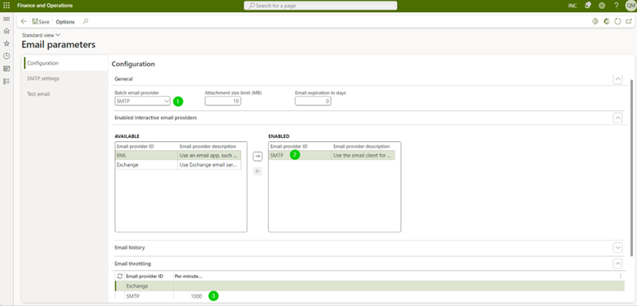Click the INC company picker
Viewport: 637px width, 306px height.
point(572,6)
